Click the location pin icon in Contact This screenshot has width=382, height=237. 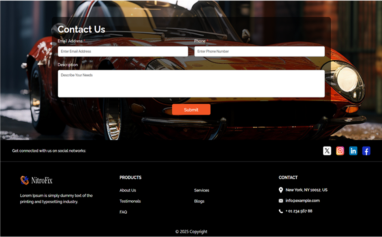[281, 190]
